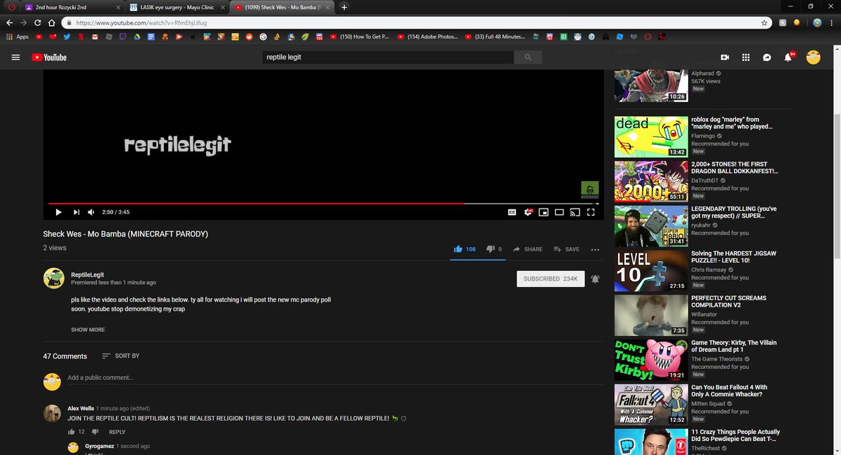Open the comments SORT BY dropdown
The width and height of the screenshot is (841, 455).
coord(121,356)
